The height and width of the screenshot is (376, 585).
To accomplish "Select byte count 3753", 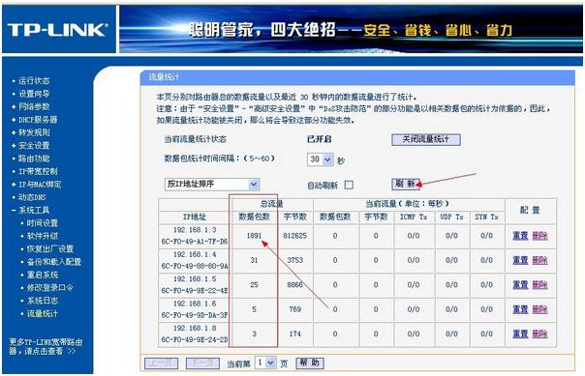I will pyautogui.click(x=295, y=260).
